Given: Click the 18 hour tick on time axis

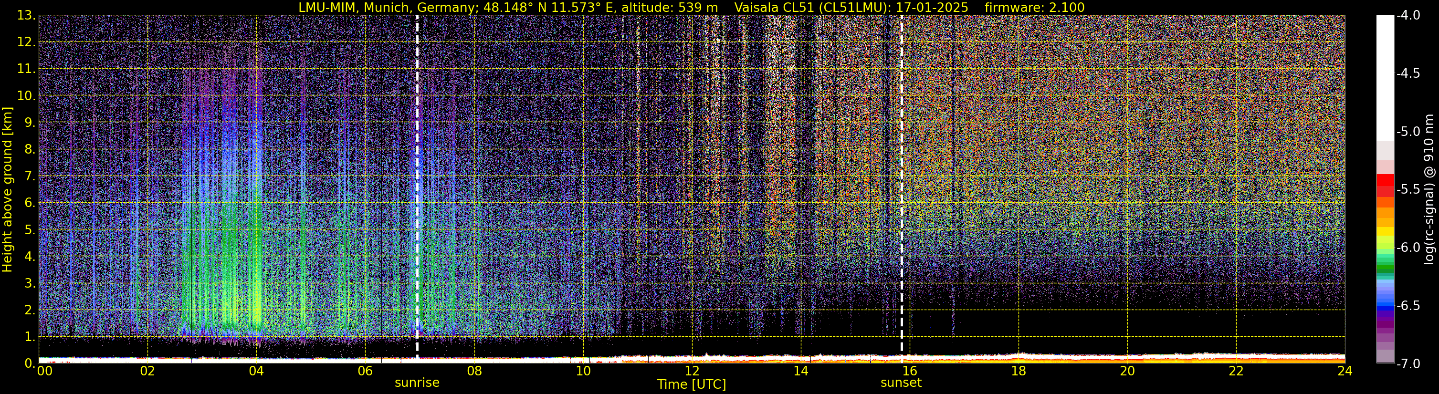Looking at the screenshot, I should (1019, 371).
